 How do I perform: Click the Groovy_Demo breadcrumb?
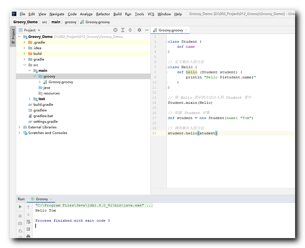[25, 22]
